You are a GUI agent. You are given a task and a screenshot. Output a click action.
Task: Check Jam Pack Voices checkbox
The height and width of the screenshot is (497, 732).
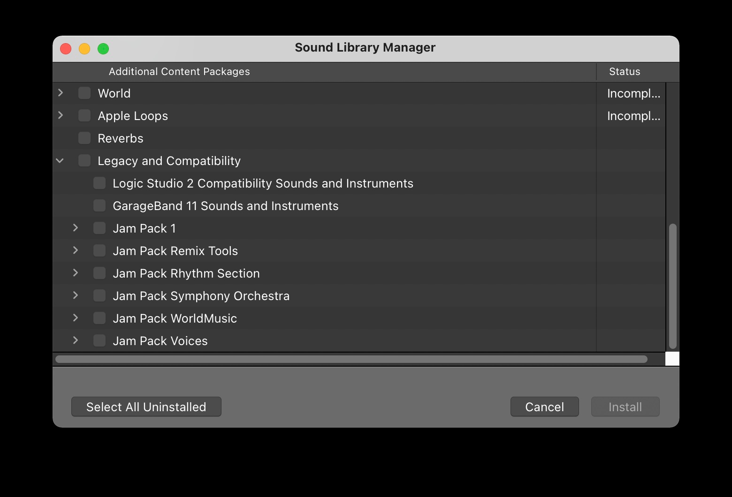click(99, 340)
